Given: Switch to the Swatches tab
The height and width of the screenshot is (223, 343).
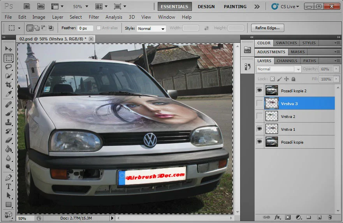Looking at the screenshot, I should (286, 43).
